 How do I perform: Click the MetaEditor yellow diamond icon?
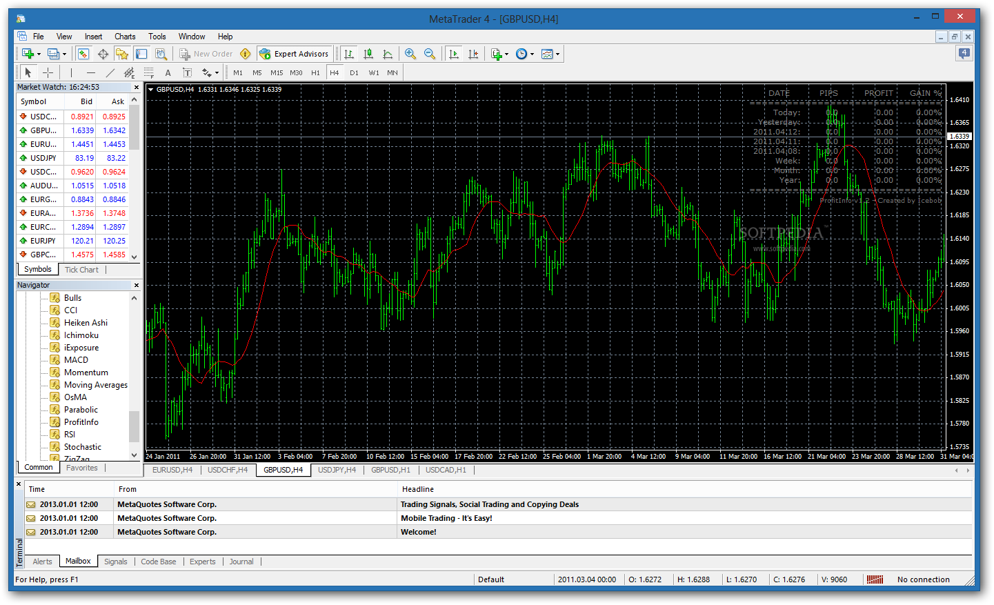click(246, 54)
